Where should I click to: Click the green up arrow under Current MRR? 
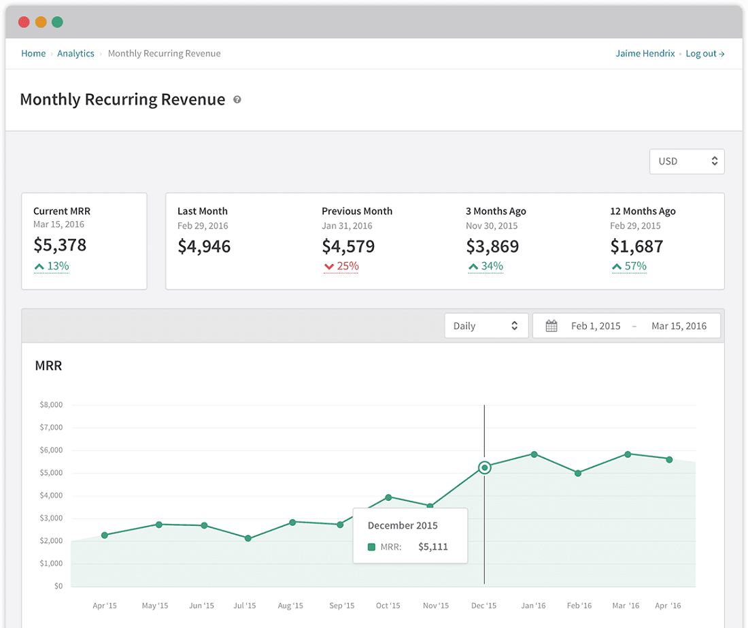point(39,266)
